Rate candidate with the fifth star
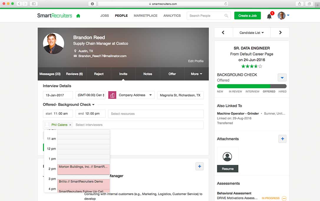 click(260, 66)
